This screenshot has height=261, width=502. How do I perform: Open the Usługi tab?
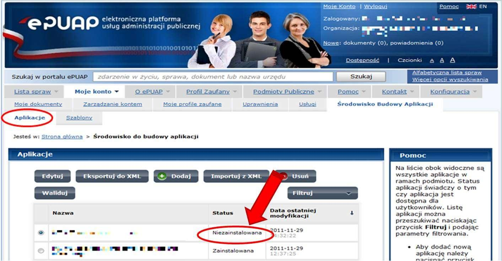(308, 104)
